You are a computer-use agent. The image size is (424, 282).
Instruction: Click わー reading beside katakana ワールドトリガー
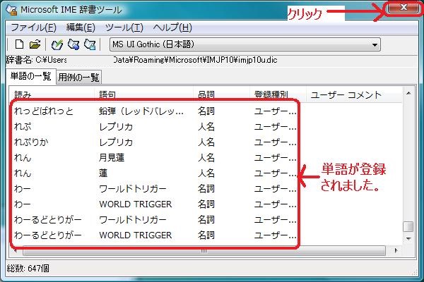23,189
